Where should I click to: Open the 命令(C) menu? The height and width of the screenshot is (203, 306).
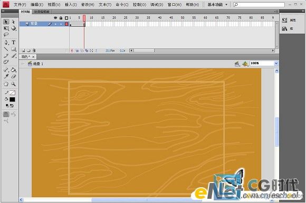(122, 5)
